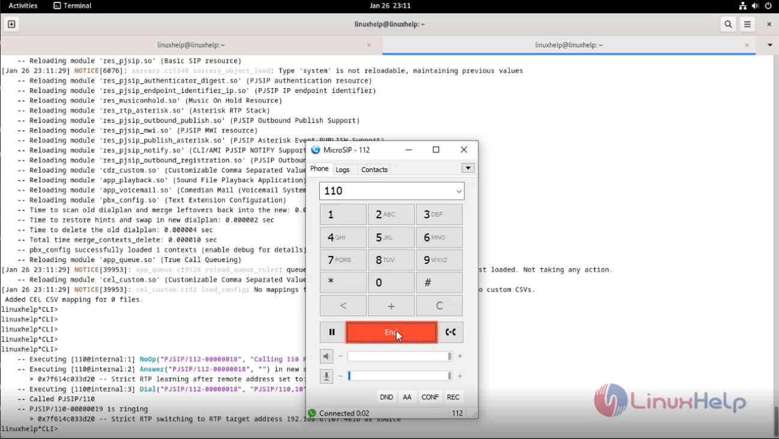Adjust the microphone level slider
The image size is (779, 439).
(400, 376)
